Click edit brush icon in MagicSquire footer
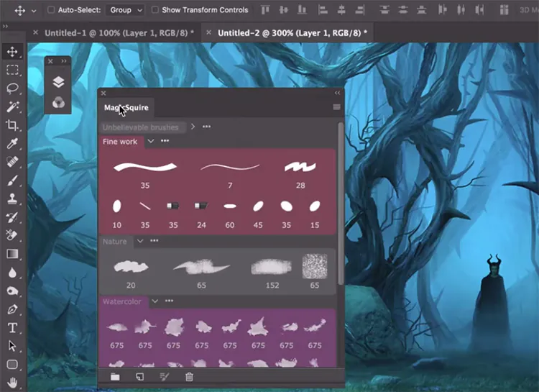 coord(165,377)
